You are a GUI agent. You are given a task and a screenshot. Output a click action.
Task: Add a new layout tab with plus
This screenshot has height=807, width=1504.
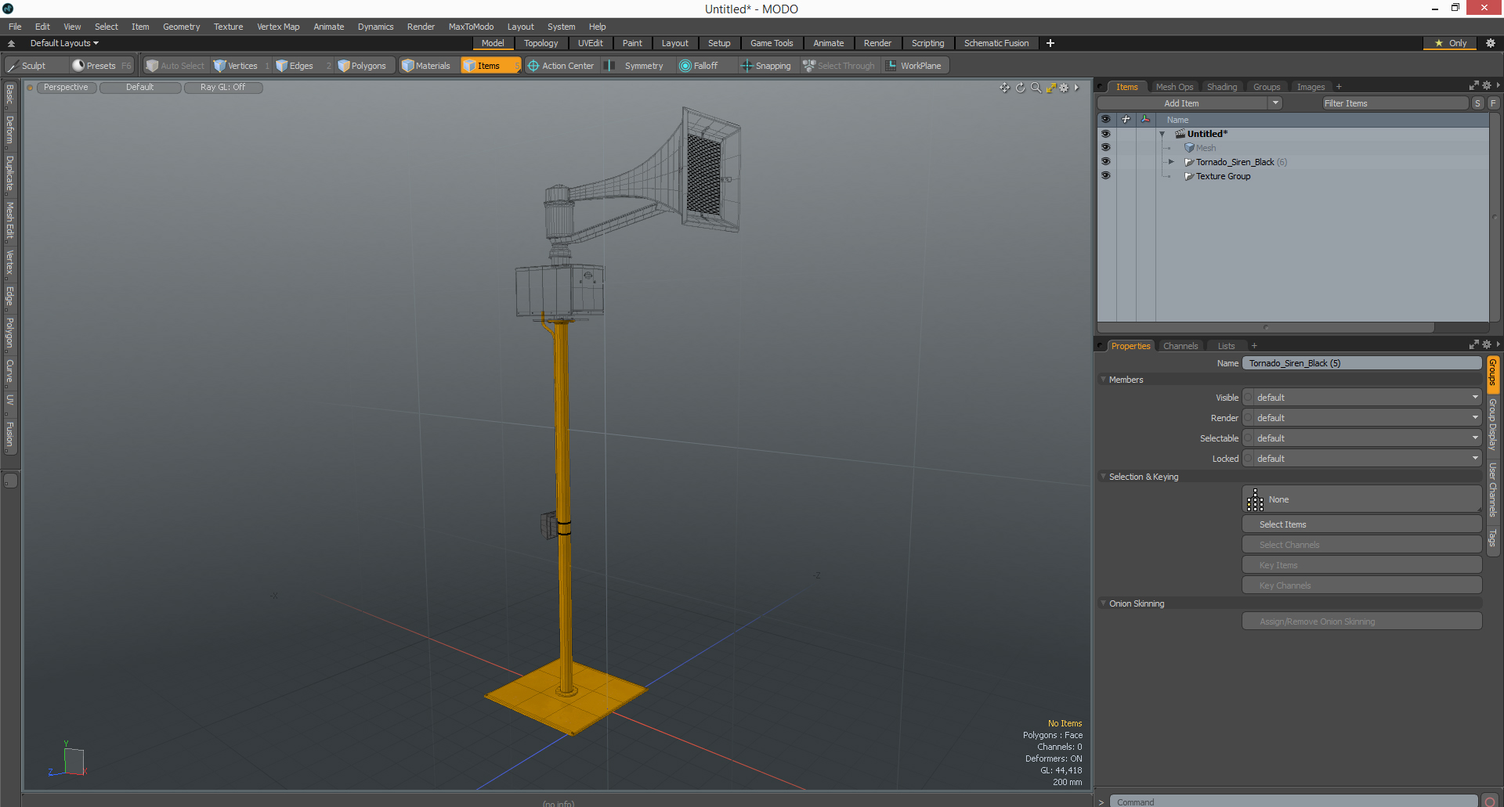(1050, 43)
